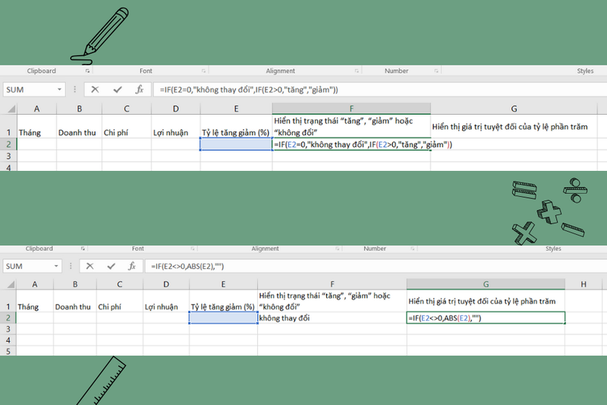
Task: Select row 4 header in bottom screenshot
Action: click(x=8, y=340)
